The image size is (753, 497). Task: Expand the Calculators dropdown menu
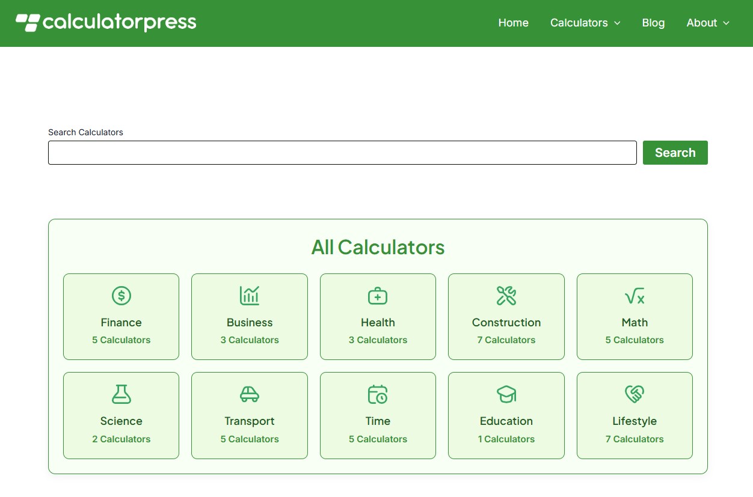tap(585, 23)
